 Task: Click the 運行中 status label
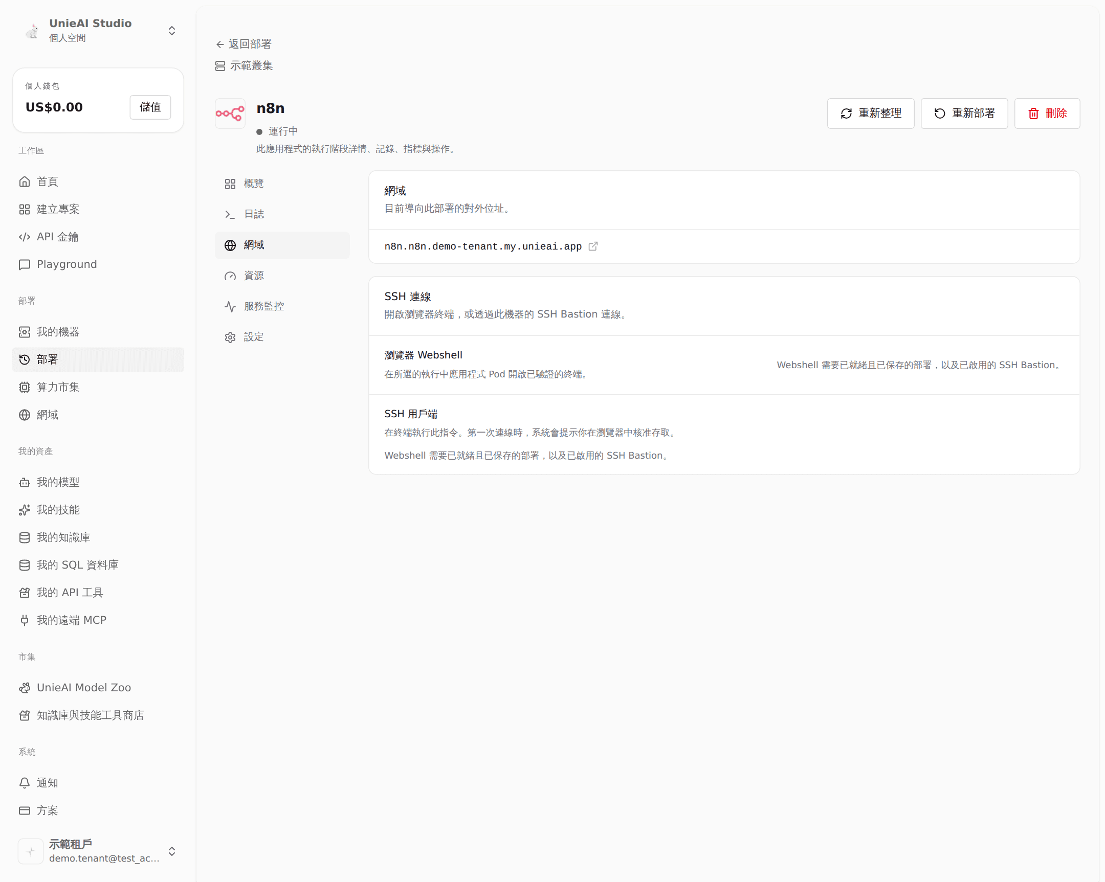click(x=283, y=131)
